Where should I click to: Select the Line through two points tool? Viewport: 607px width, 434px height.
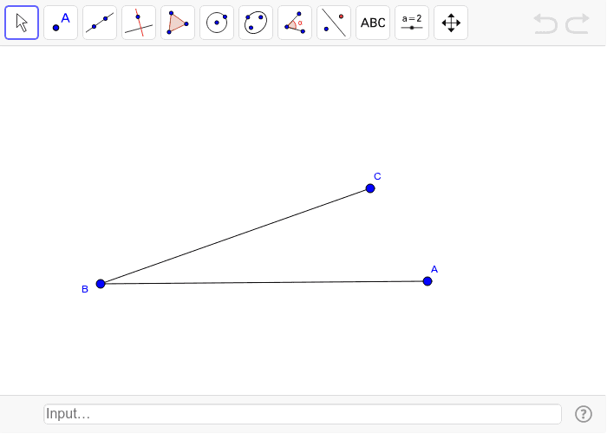pyautogui.click(x=100, y=23)
